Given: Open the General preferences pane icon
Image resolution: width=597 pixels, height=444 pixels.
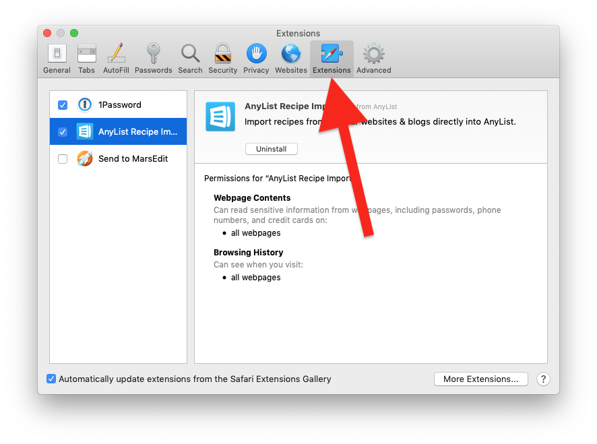Looking at the screenshot, I should pyautogui.click(x=57, y=53).
